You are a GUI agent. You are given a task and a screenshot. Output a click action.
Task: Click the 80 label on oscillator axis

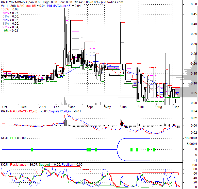[195, 169]
